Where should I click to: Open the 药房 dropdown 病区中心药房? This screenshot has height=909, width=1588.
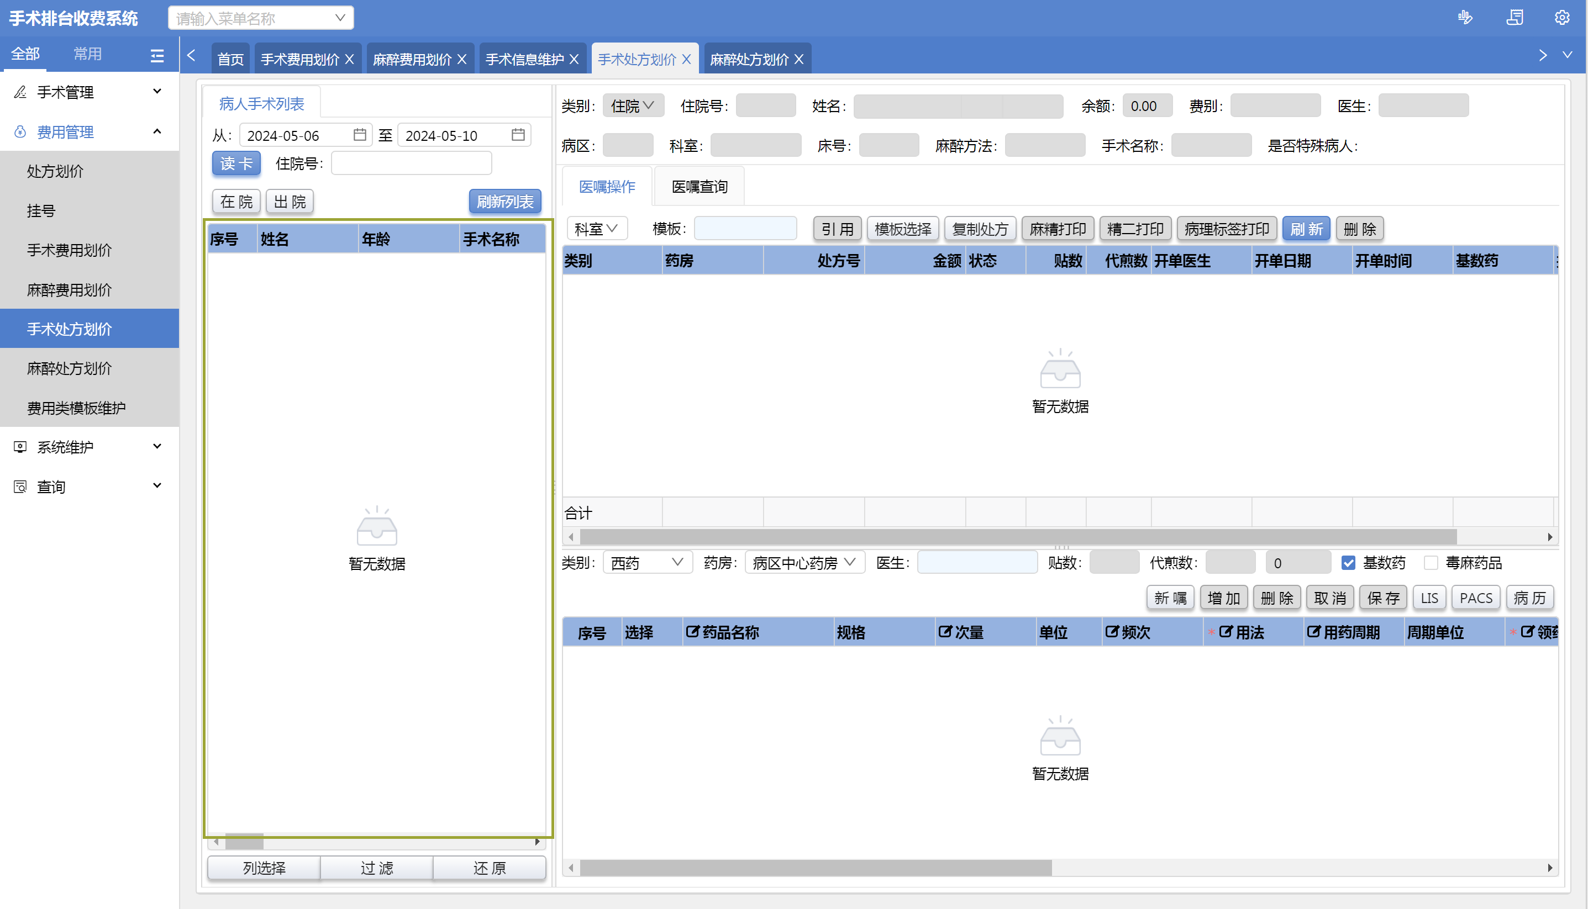(x=804, y=563)
